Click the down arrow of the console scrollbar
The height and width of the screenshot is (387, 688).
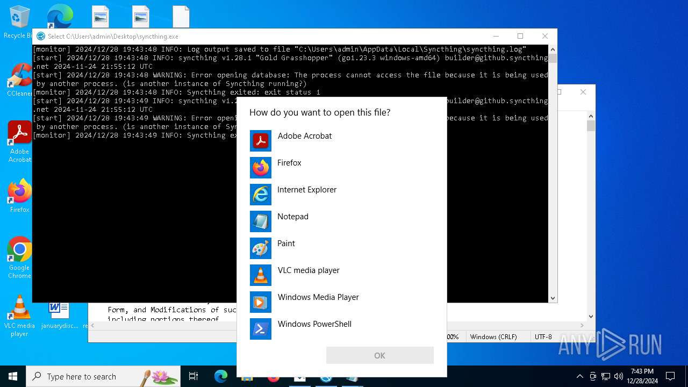(553, 298)
